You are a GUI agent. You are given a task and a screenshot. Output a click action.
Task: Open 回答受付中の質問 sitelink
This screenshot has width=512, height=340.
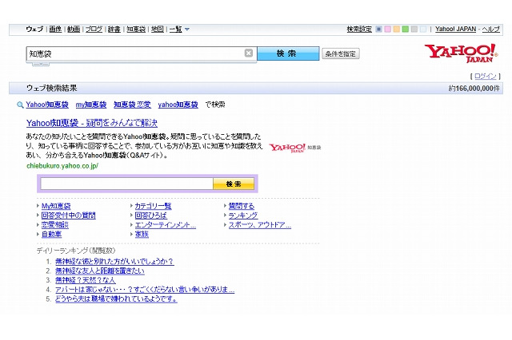click(x=69, y=215)
